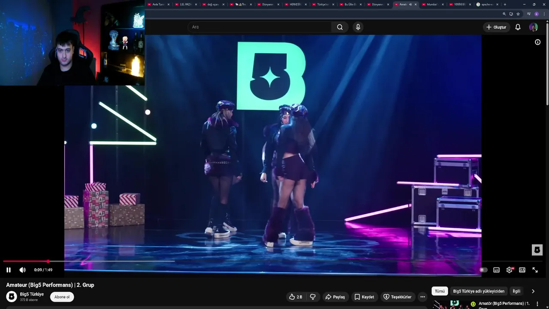This screenshot has width=549, height=309.
Task: Bookmark this page with the star icon
Action: coord(518,14)
